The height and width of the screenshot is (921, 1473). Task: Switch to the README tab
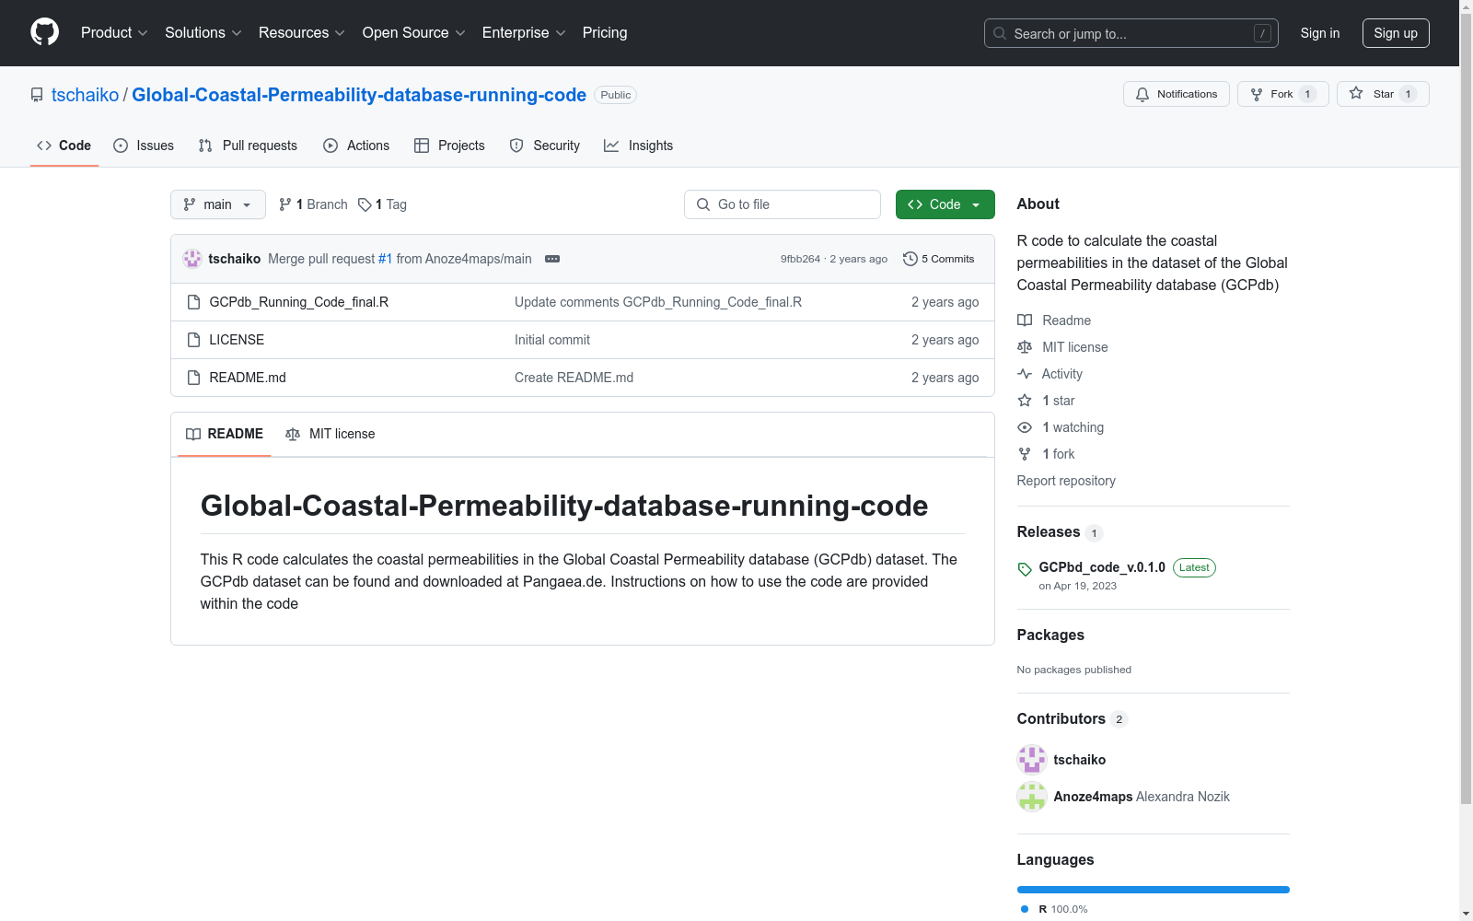pyautogui.click(x=225, y=434)
